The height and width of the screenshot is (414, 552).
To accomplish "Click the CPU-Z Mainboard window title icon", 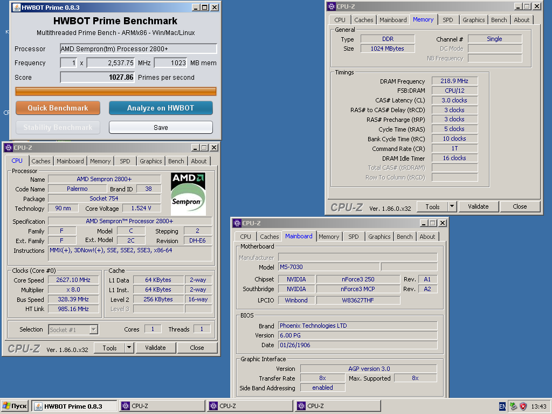I will tap(237, 223).
